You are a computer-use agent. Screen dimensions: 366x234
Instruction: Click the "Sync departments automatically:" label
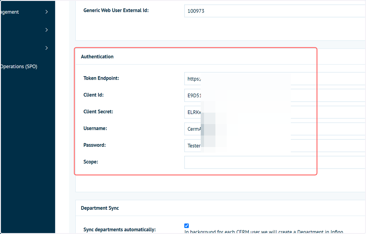[120, 229]
